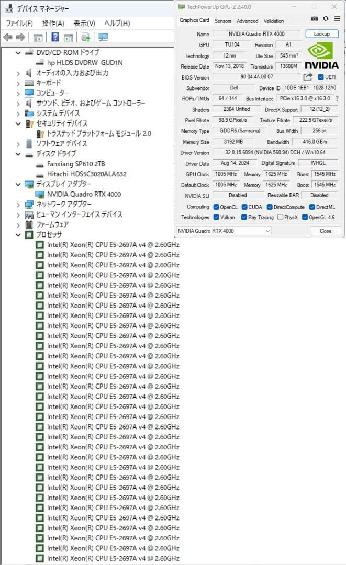Click the Trusted Platform Module 2.0 icon
This screenshot has width=346, height=565.
coord(40,134)
